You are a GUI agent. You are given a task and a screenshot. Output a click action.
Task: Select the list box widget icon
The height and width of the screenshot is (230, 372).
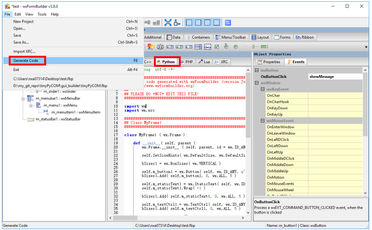point(198,47)
